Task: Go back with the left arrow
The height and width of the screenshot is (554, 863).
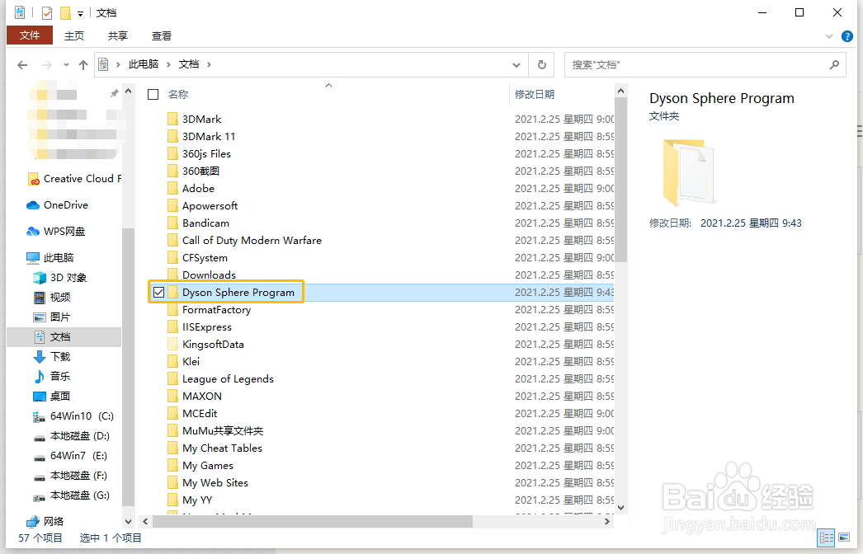Action: tap(22, 65)
